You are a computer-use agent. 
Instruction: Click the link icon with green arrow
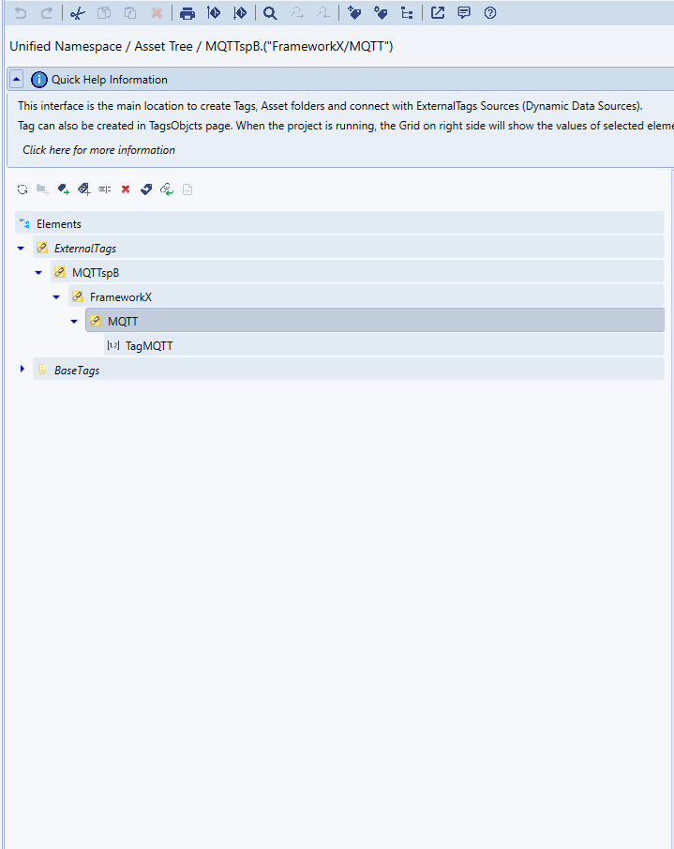point(167,190)
